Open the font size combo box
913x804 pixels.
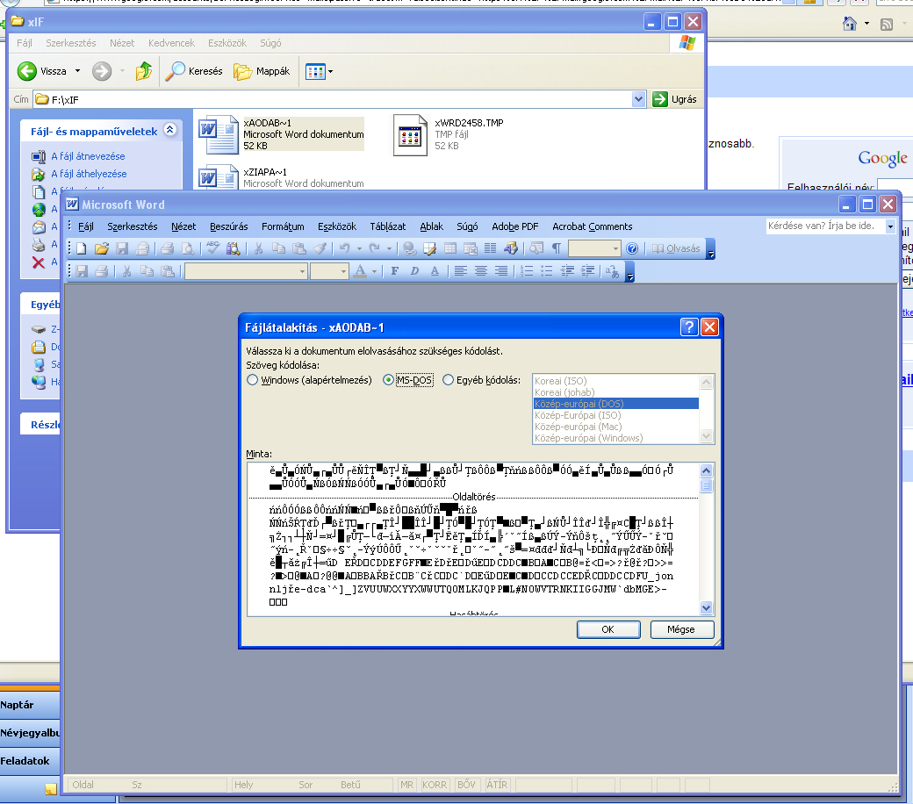[x=329, y=271]
